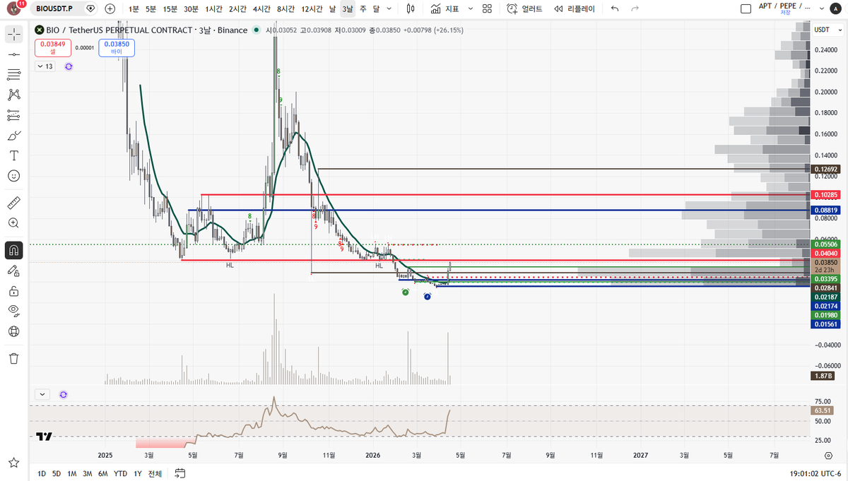The height and width of the screenshot is (481, 848).
Task: Open price scale settings gear icon
Action: click(x=828, y=456)
